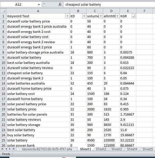The width and height of the screenshot is (155, 158).
Task: Click cell 'duracell energy bank 2 cost'
Action: point(38,32)
